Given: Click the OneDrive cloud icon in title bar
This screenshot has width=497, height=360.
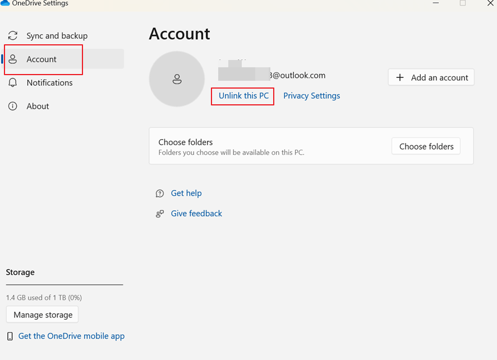Looking at the screenshot, I should tap(5, 3).
